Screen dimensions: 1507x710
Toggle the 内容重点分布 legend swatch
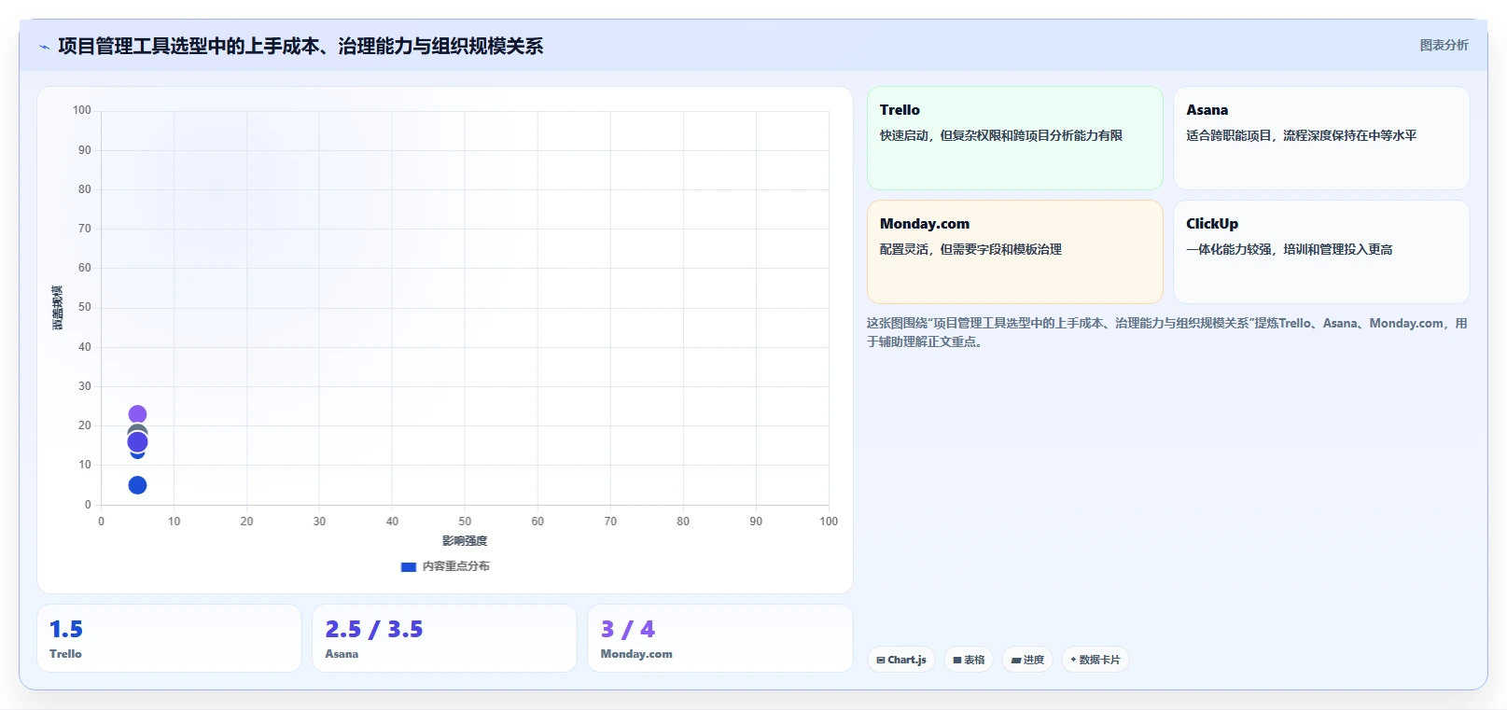[x=408, y=566]
